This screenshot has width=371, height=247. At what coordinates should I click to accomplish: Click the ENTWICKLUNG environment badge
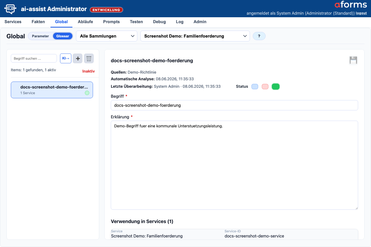[106, 10]
